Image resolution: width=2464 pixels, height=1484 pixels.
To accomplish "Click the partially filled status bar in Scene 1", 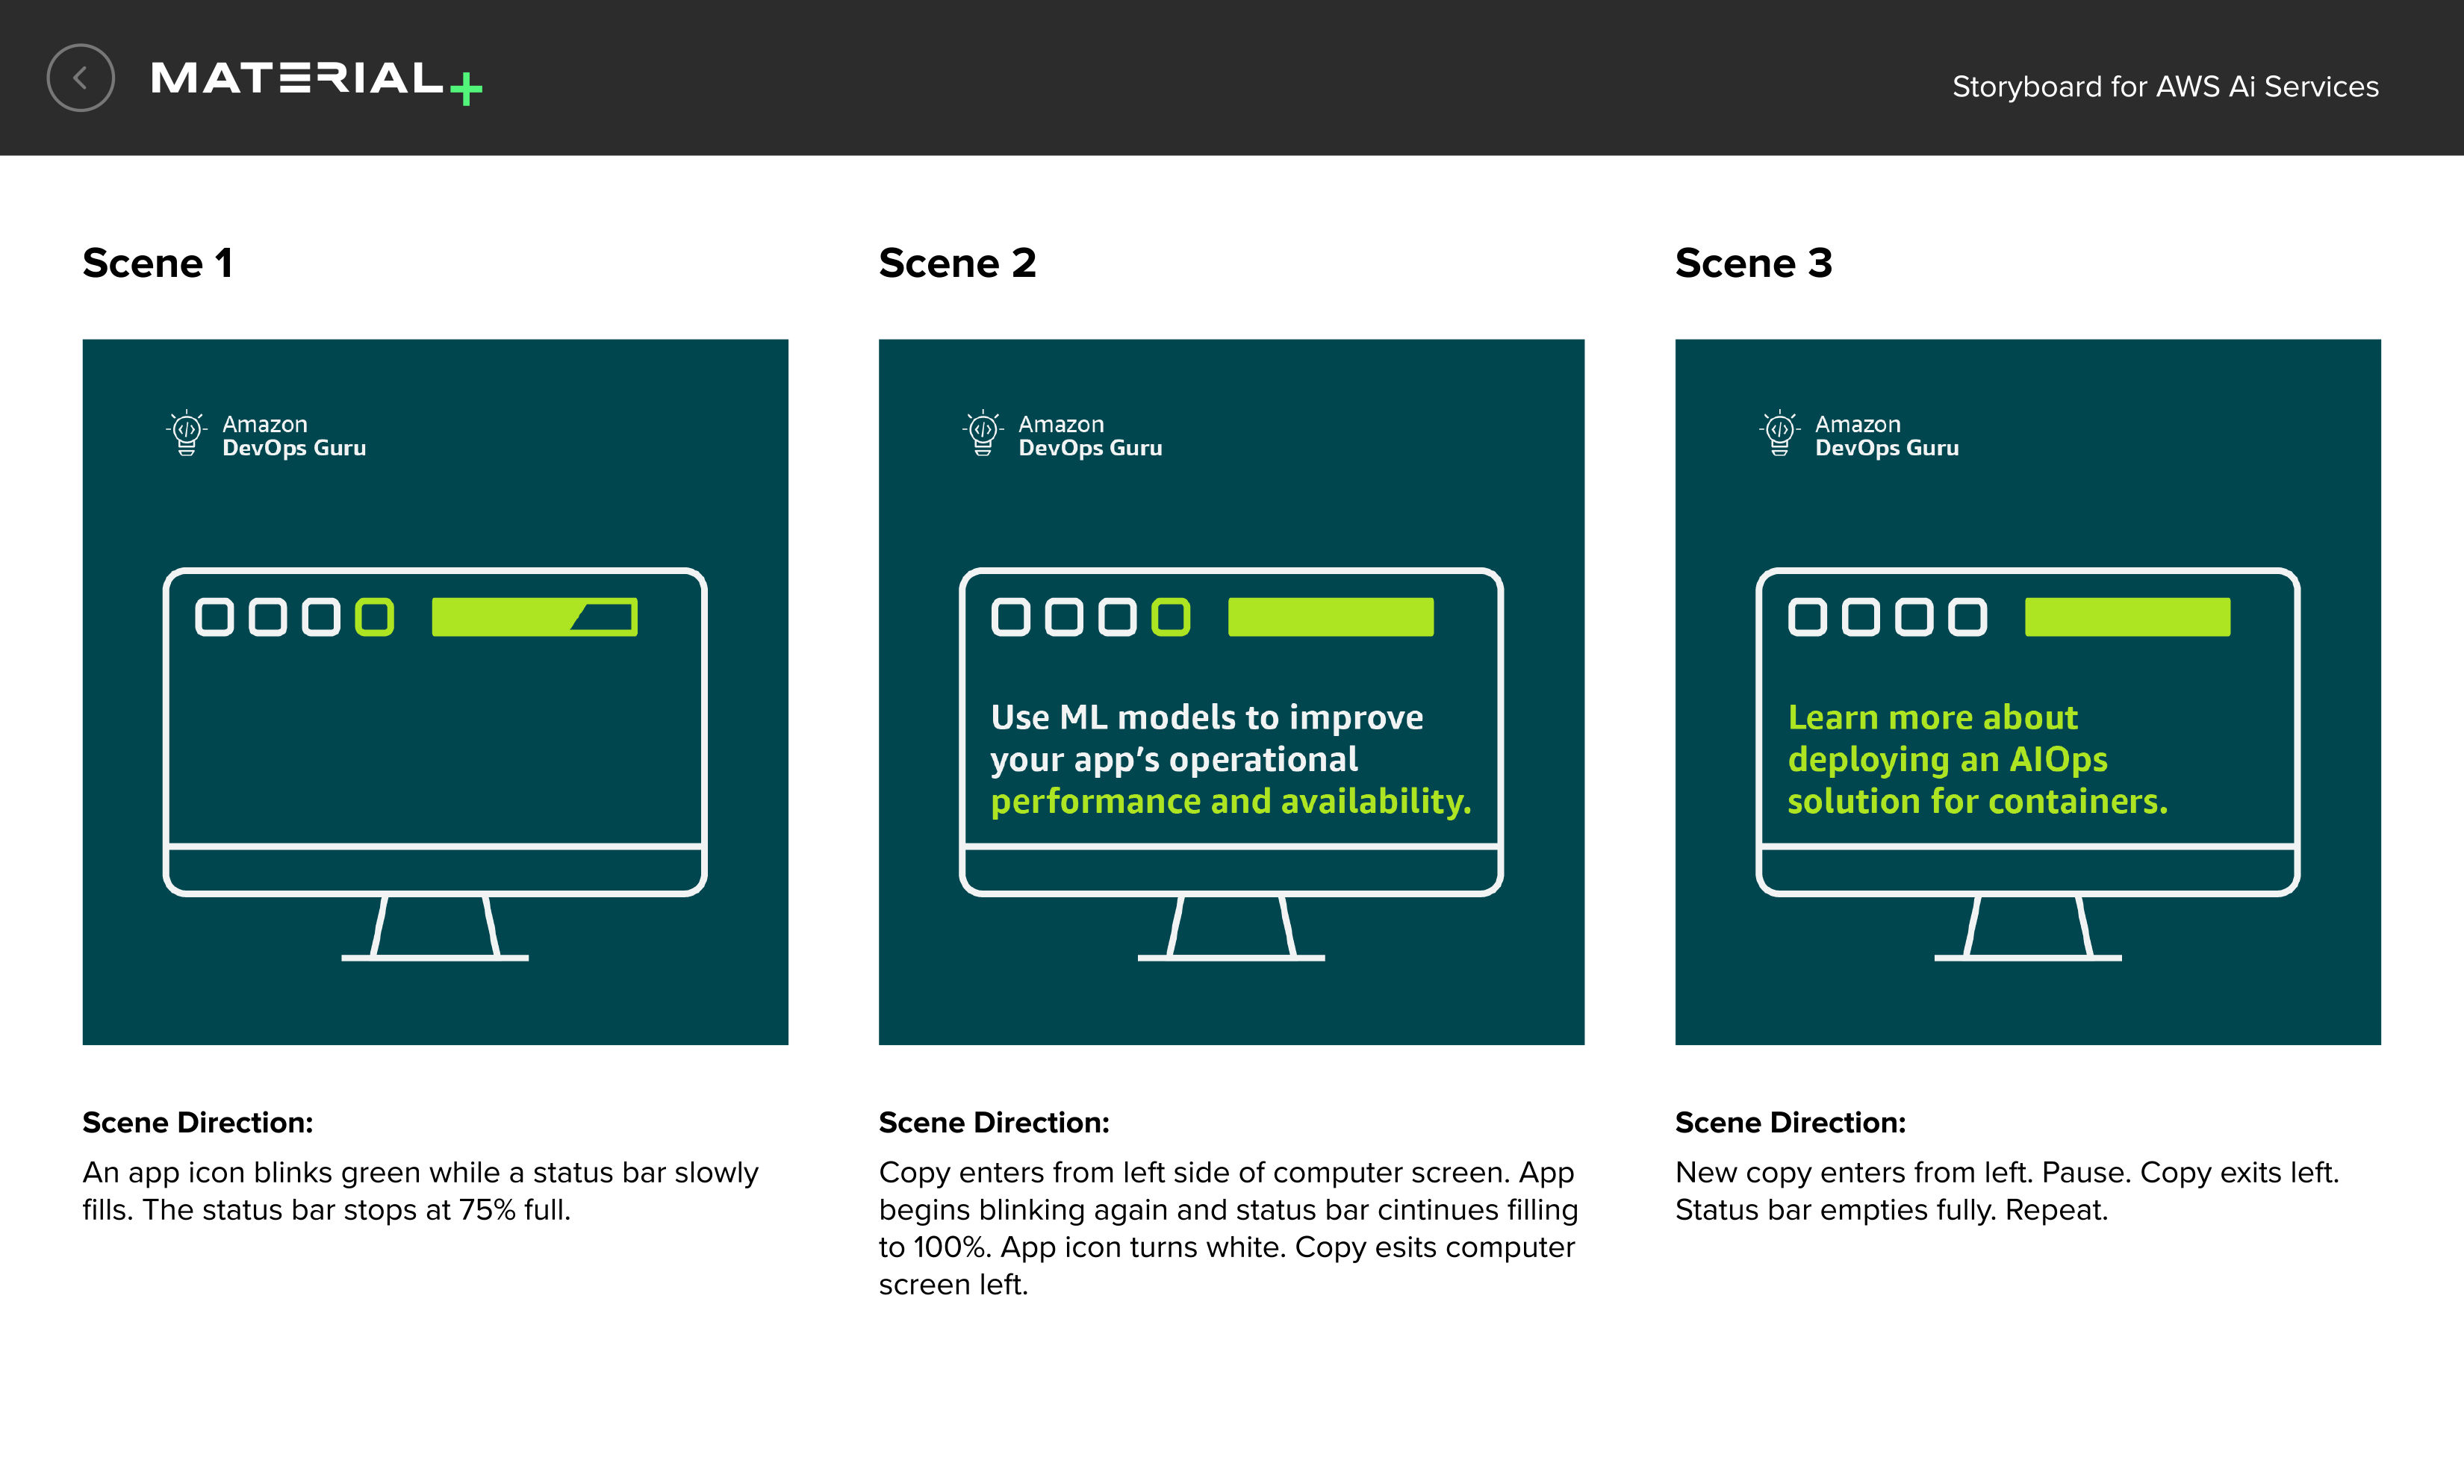I will [534, 617].
